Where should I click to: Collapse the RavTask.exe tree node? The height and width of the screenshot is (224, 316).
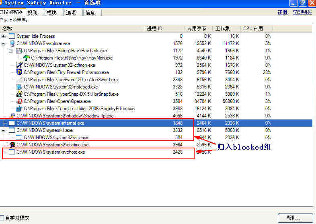[x=11, y=51]
